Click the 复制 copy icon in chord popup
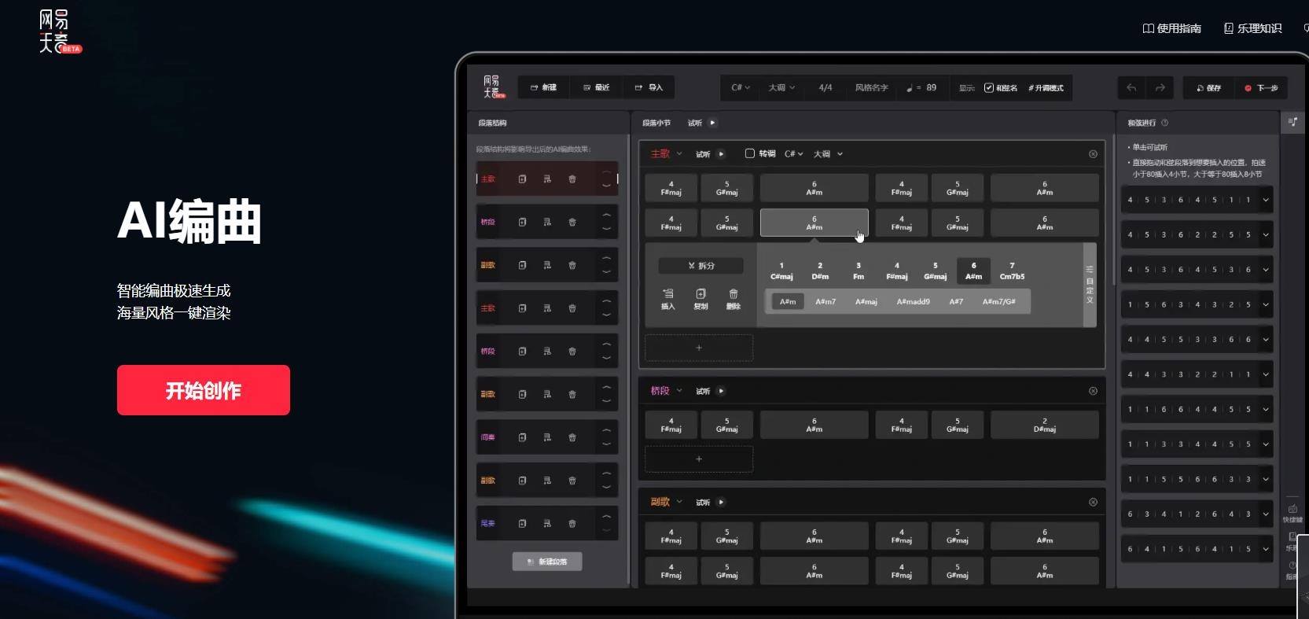The image size is (1309, 619). click(700, 299)
